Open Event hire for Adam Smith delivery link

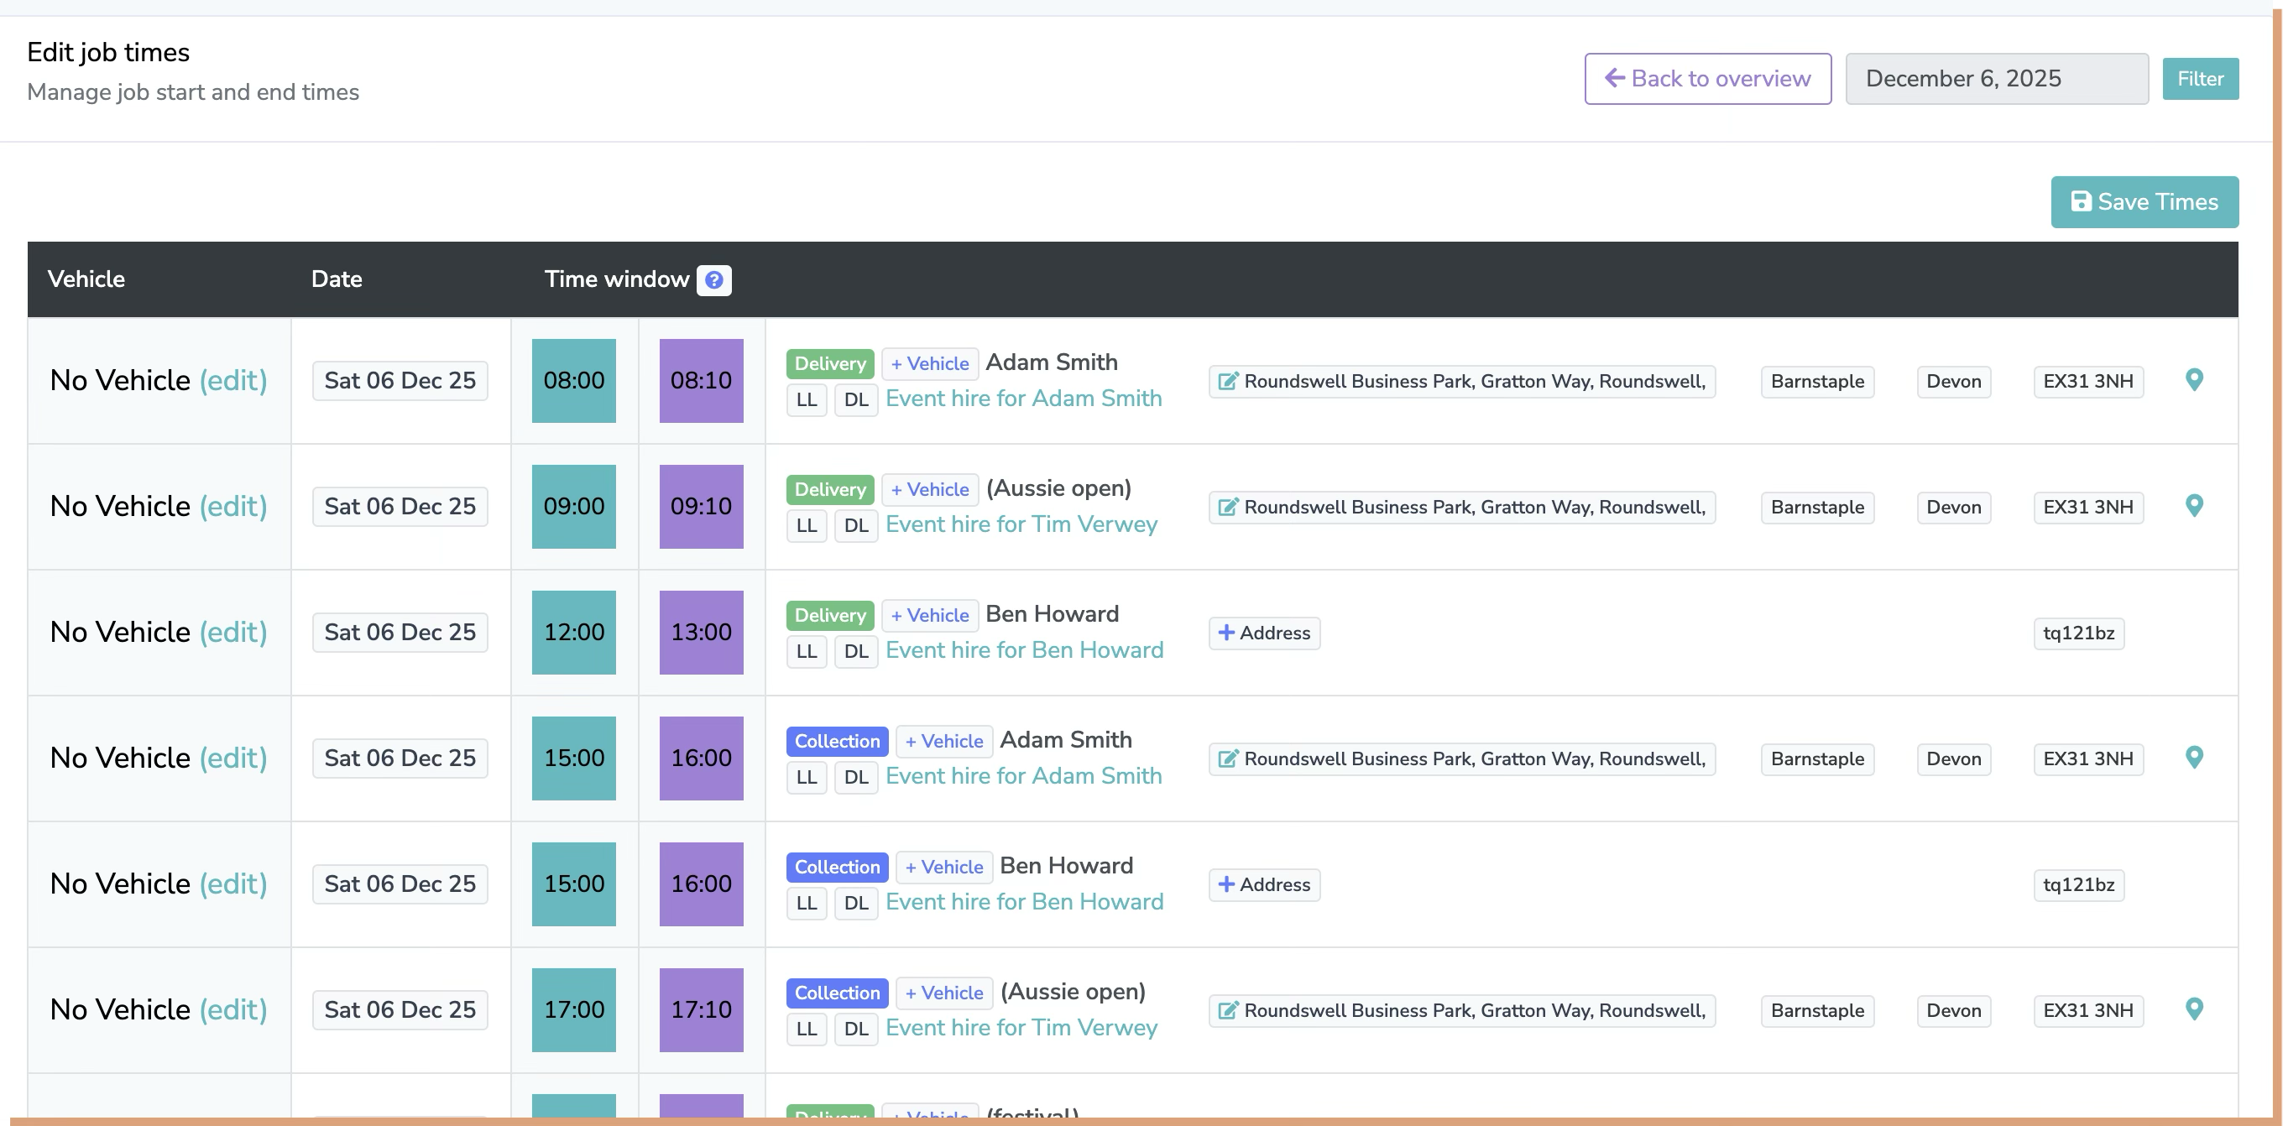click(x=1024, y=399)
